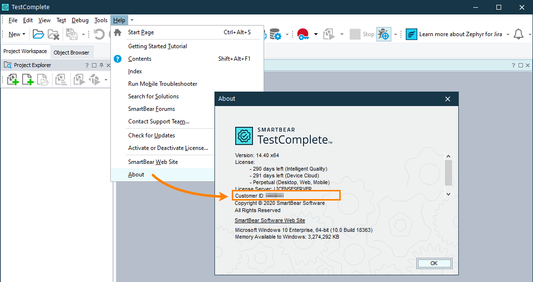Open the dropdown arrow beside the record icon
This screenshot has width=533, height=282.
point(316,34)
